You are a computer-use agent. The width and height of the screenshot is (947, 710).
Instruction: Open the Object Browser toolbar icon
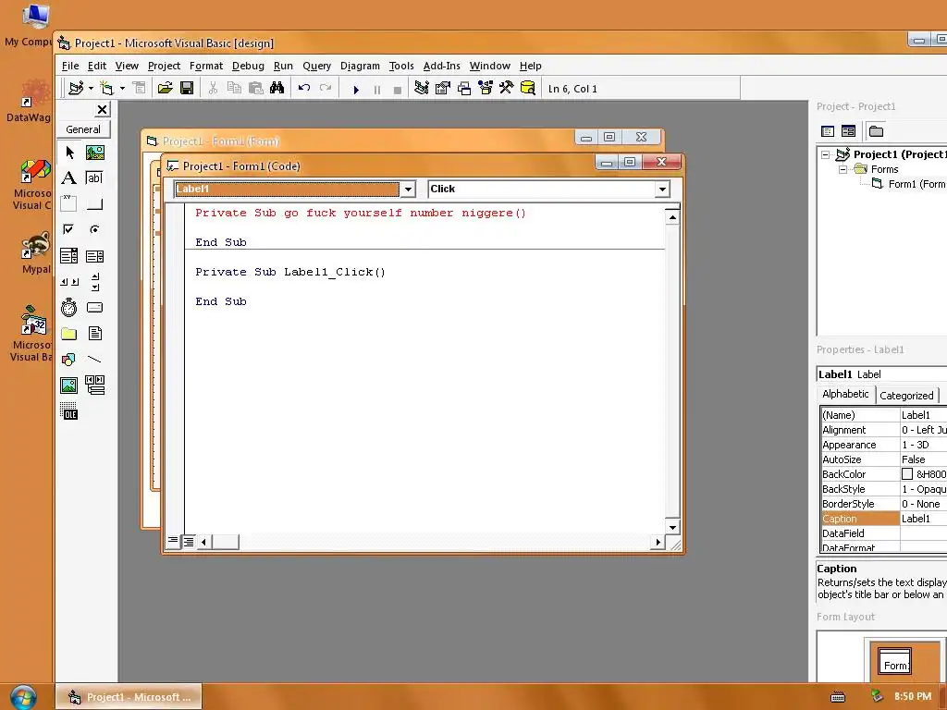(x=485, y=88)
